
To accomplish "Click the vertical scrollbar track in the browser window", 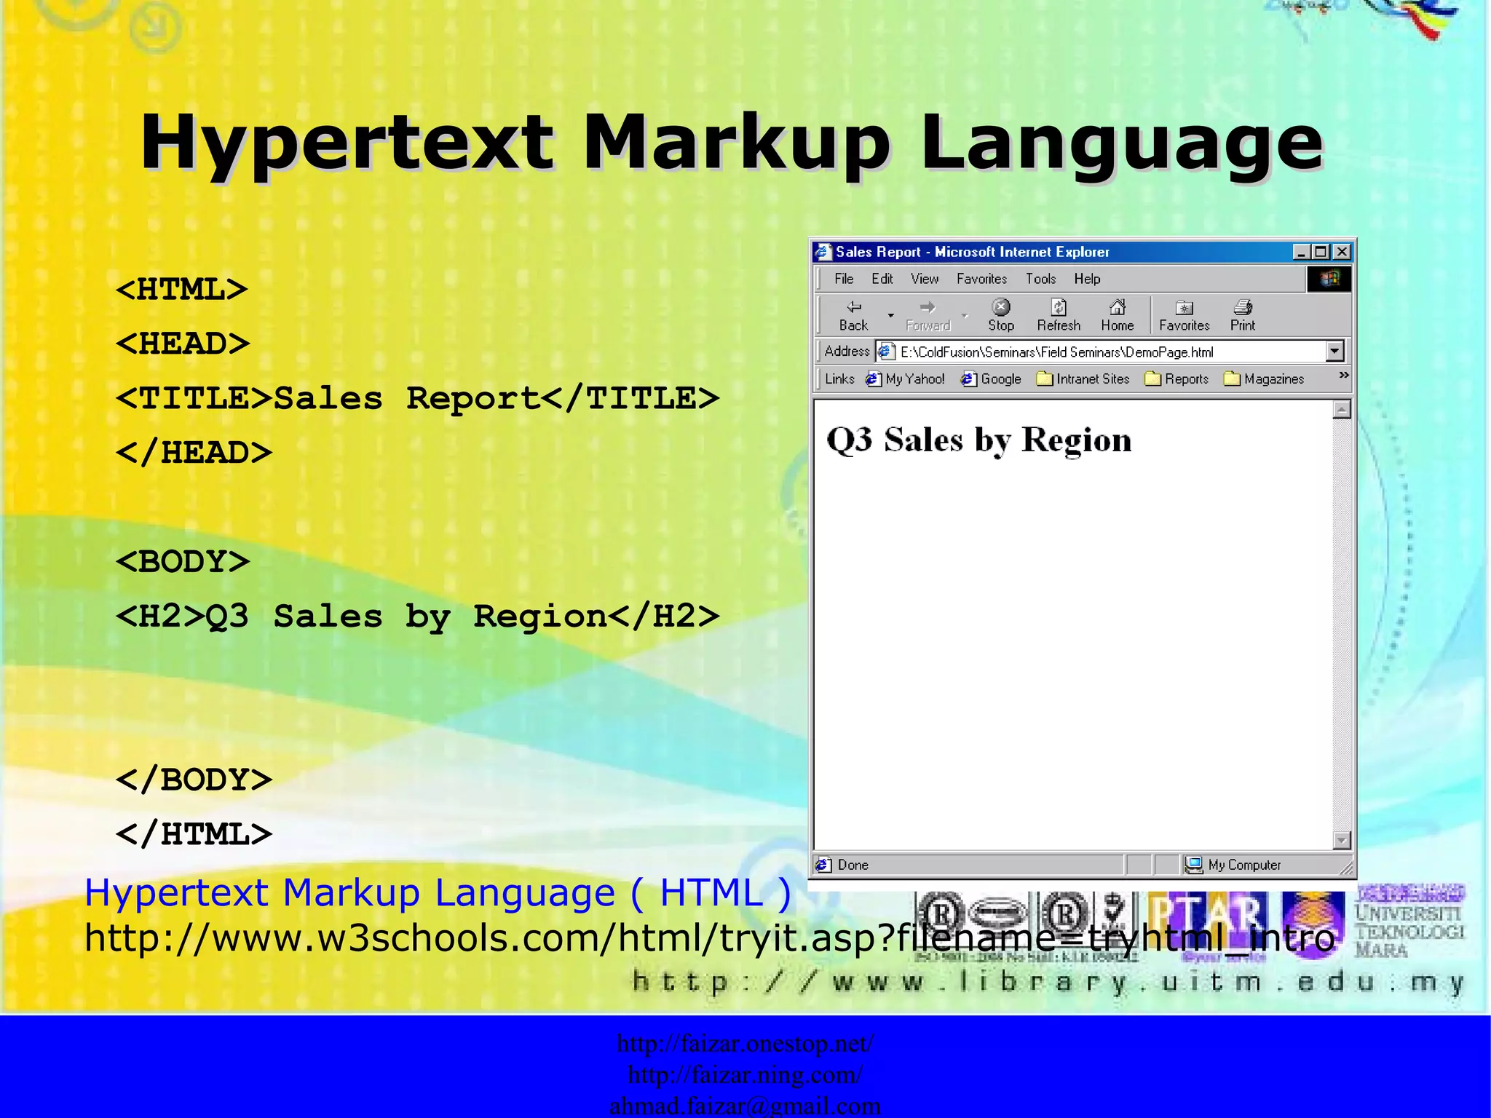I will [x=1342, y=625].
